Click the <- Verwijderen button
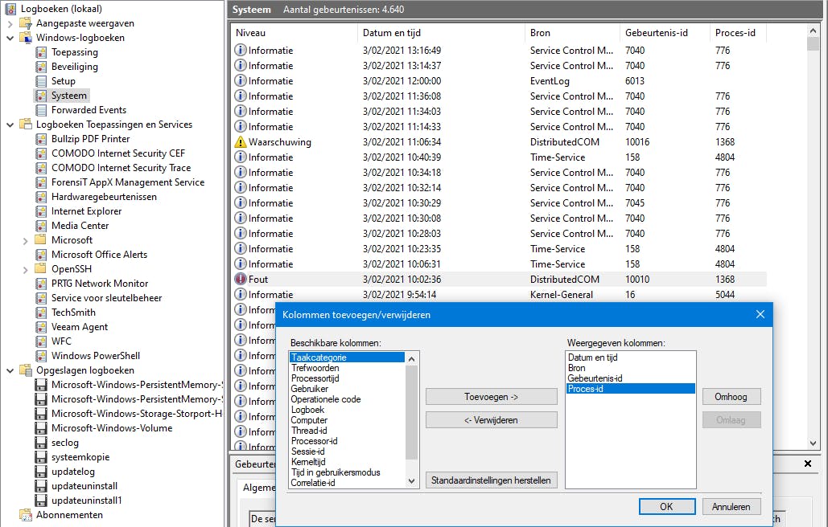Screen dimensions: 828x527 click(491, 420)
